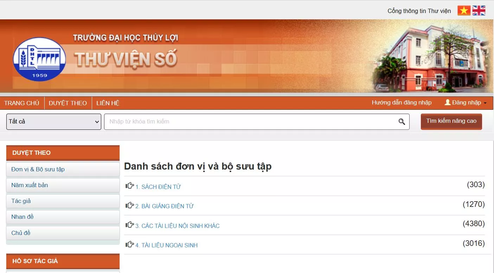Click the Danh sách đơn vị và bộ sưu tập heading
Screen dimensions: 494x273
click(198, 166)
